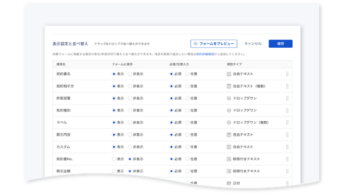Viewport: 347px width, 195px height.
Task: Click the 項目タイプ column header
Action: coord(234,64)
